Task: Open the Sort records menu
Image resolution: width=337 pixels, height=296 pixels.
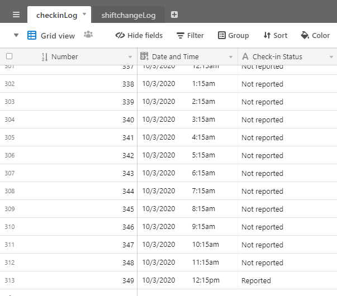Action: 276,35
